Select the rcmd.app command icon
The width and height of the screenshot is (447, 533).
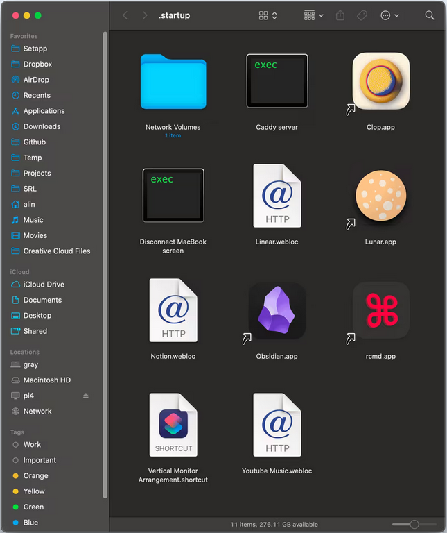point(380,310)
